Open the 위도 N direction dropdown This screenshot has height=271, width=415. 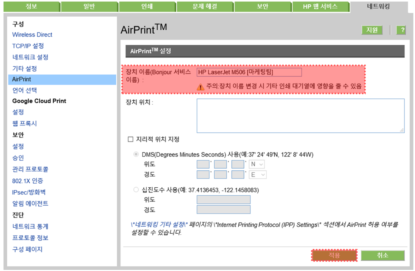tap(257, 164)
